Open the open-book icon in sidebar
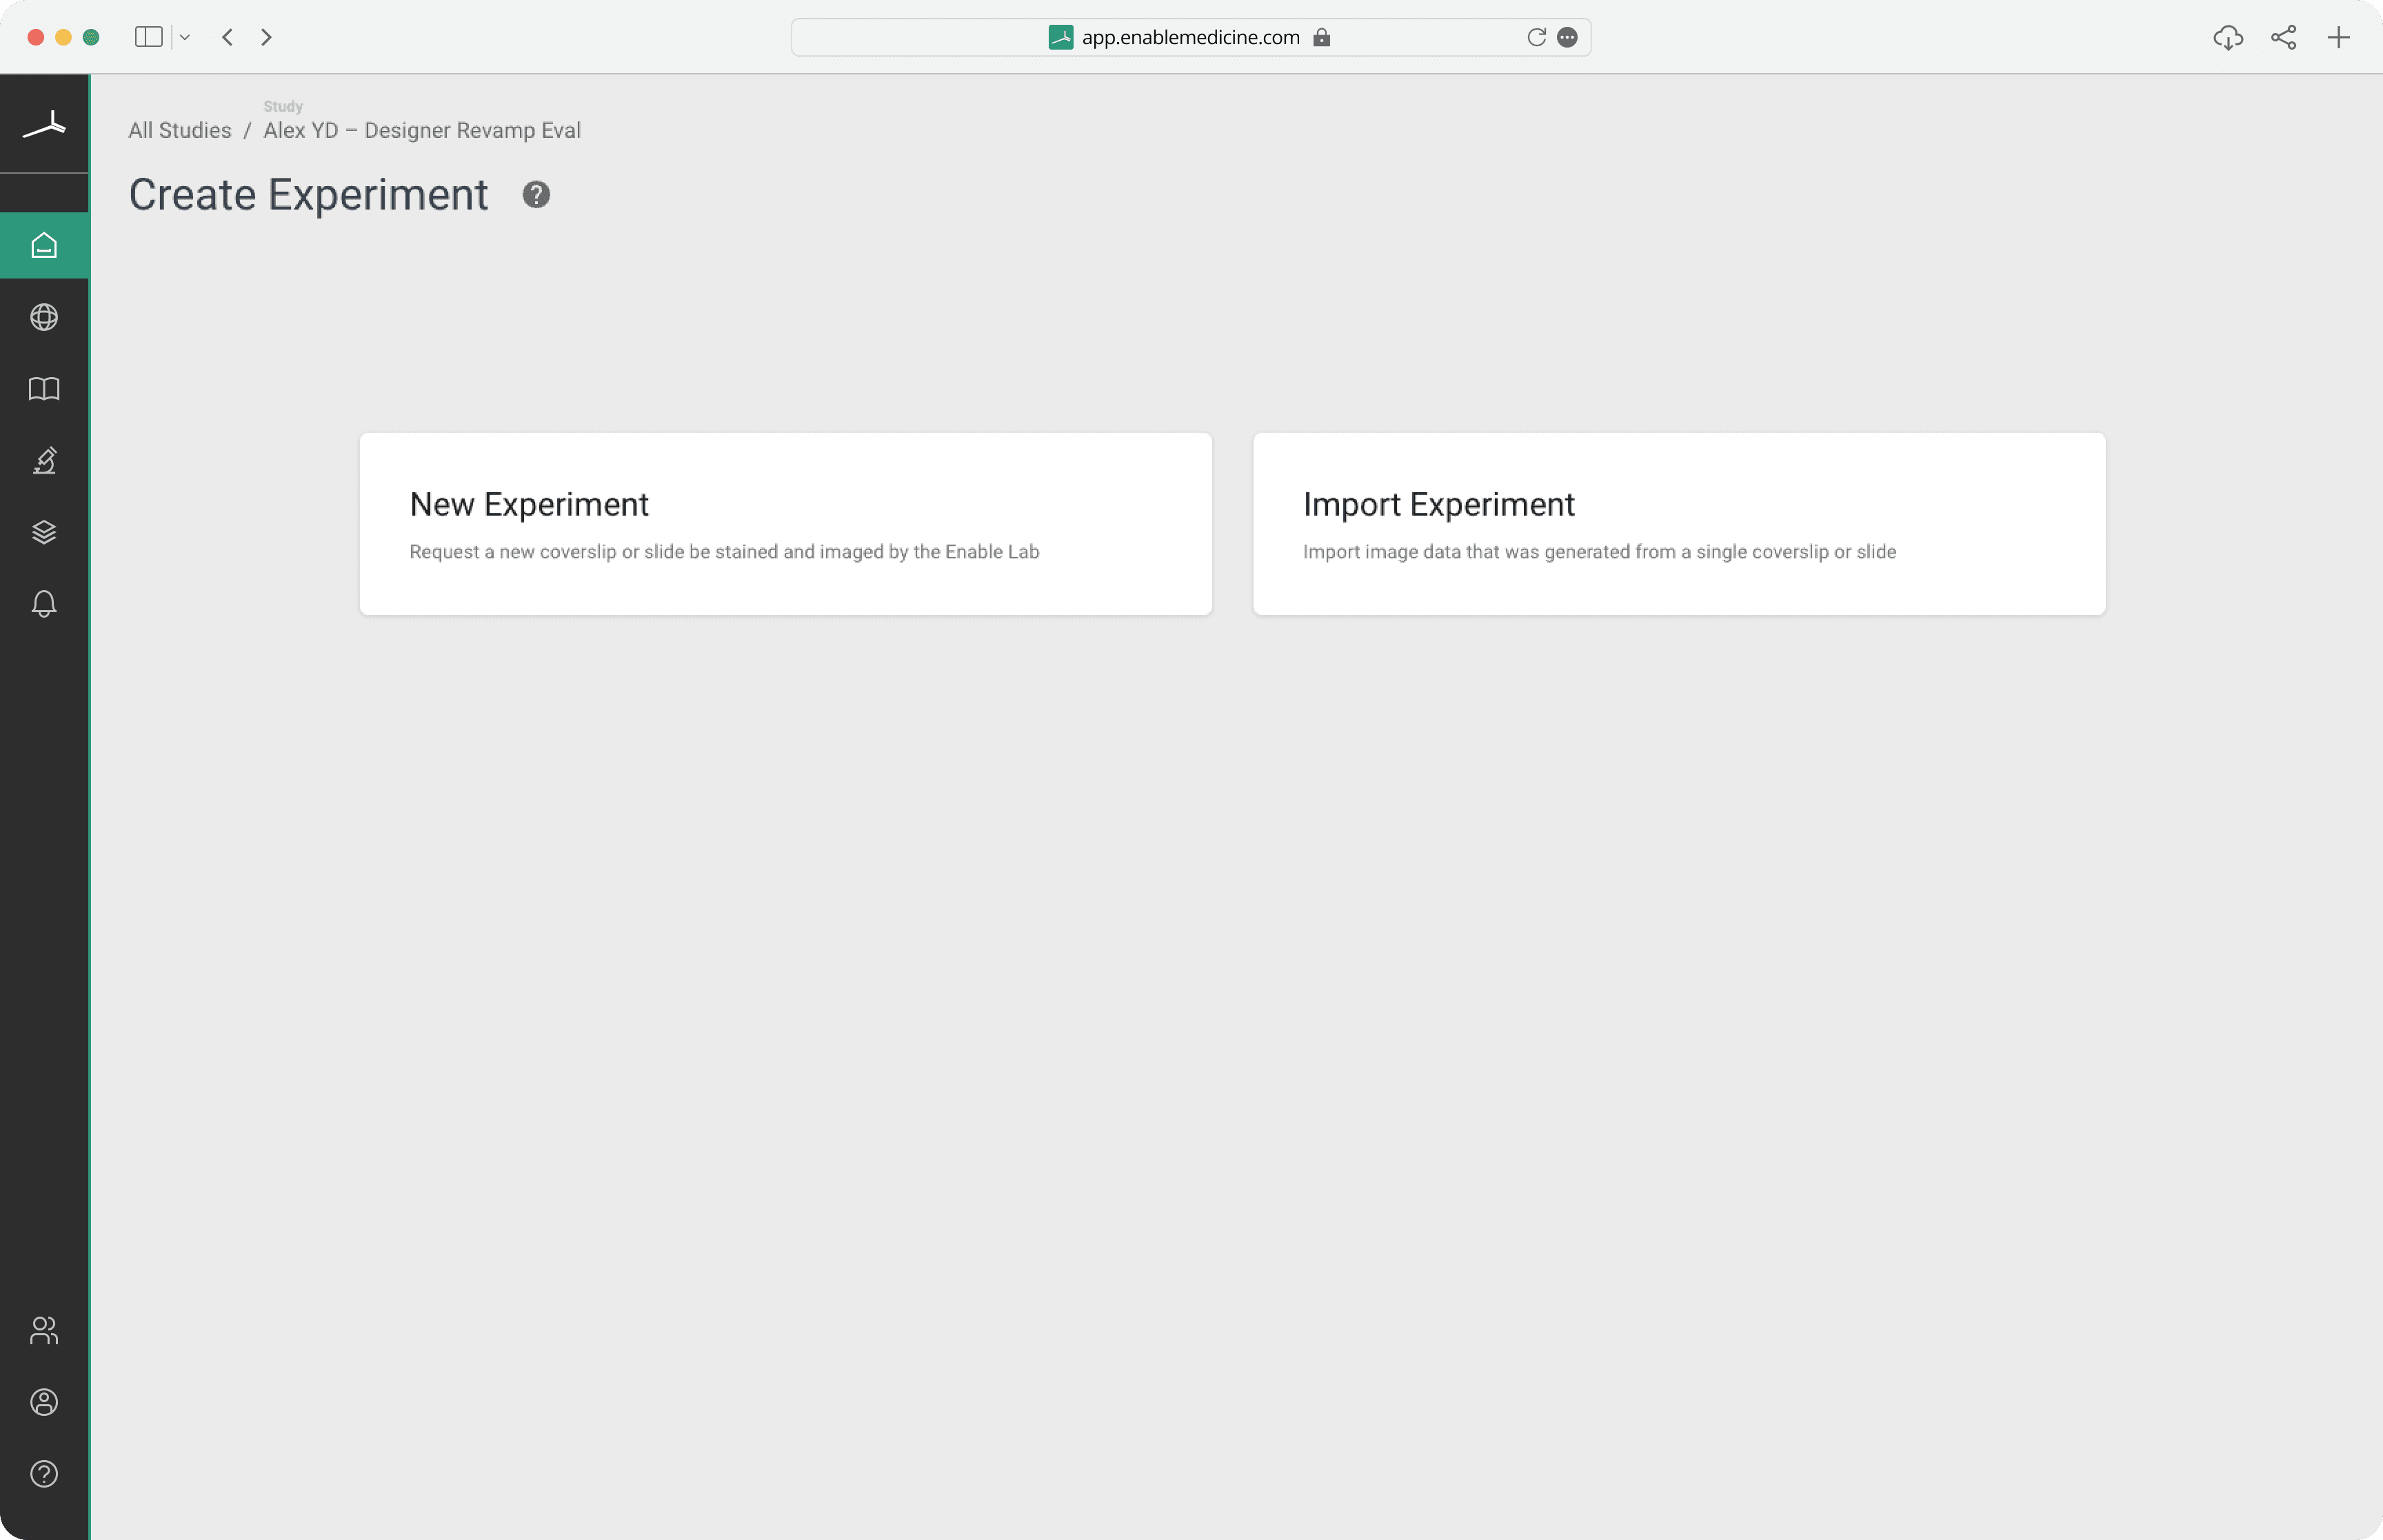Viewport: 2383px width, 1540px height. [x=44, y=389]
